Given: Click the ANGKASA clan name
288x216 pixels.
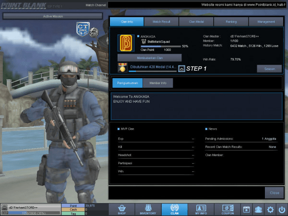Looking at the screenshot, I should (x=148, y=36).
